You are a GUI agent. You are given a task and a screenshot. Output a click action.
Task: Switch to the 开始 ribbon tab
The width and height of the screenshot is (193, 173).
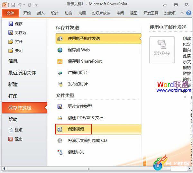coord(27,13)
